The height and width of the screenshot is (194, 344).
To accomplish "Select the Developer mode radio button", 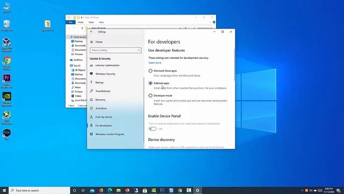I will click(x=150, y=96).
